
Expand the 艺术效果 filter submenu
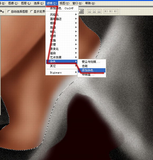(x=62, y=57)
